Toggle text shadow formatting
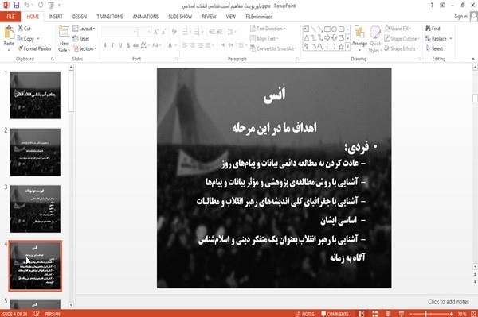Viewport: 478px width, 317px height. [x=128, y=45]
